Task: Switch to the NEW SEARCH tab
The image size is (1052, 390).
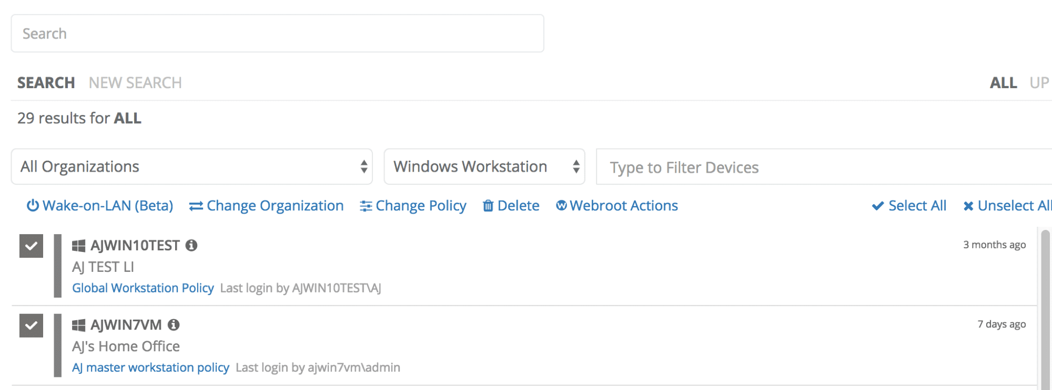Action: [135, 83]
